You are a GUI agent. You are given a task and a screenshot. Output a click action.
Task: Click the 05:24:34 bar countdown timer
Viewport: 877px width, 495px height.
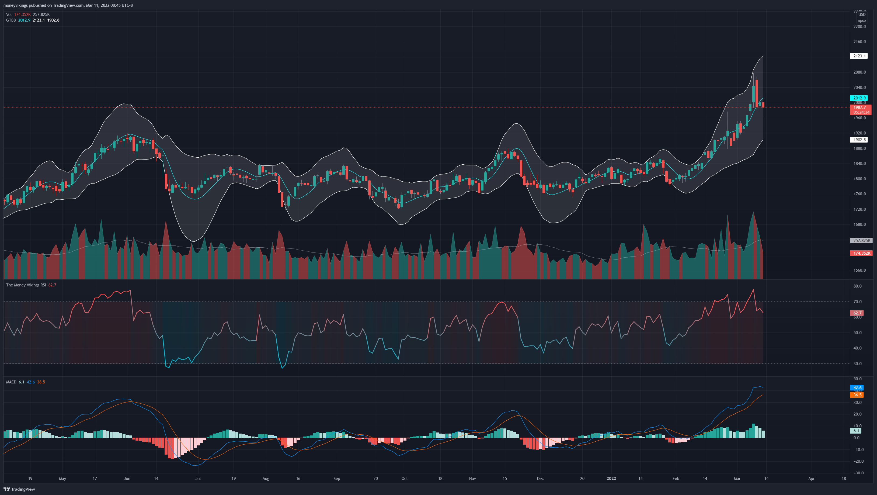(x=861, y=112)
